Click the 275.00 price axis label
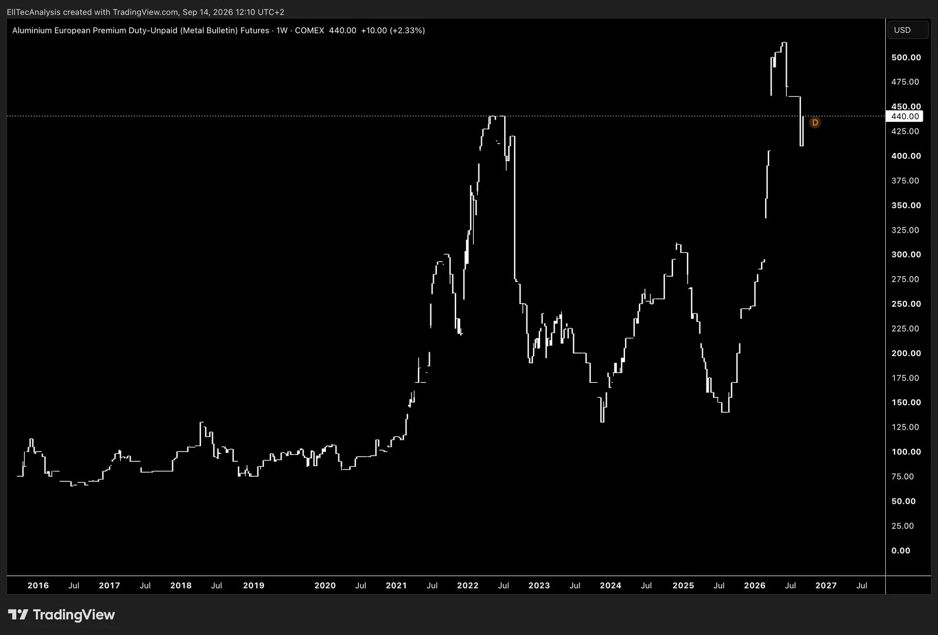This screenshot has width=938, height=635. [905, 279]
